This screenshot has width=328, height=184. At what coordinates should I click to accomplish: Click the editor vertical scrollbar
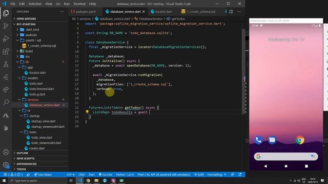point(243,71)
